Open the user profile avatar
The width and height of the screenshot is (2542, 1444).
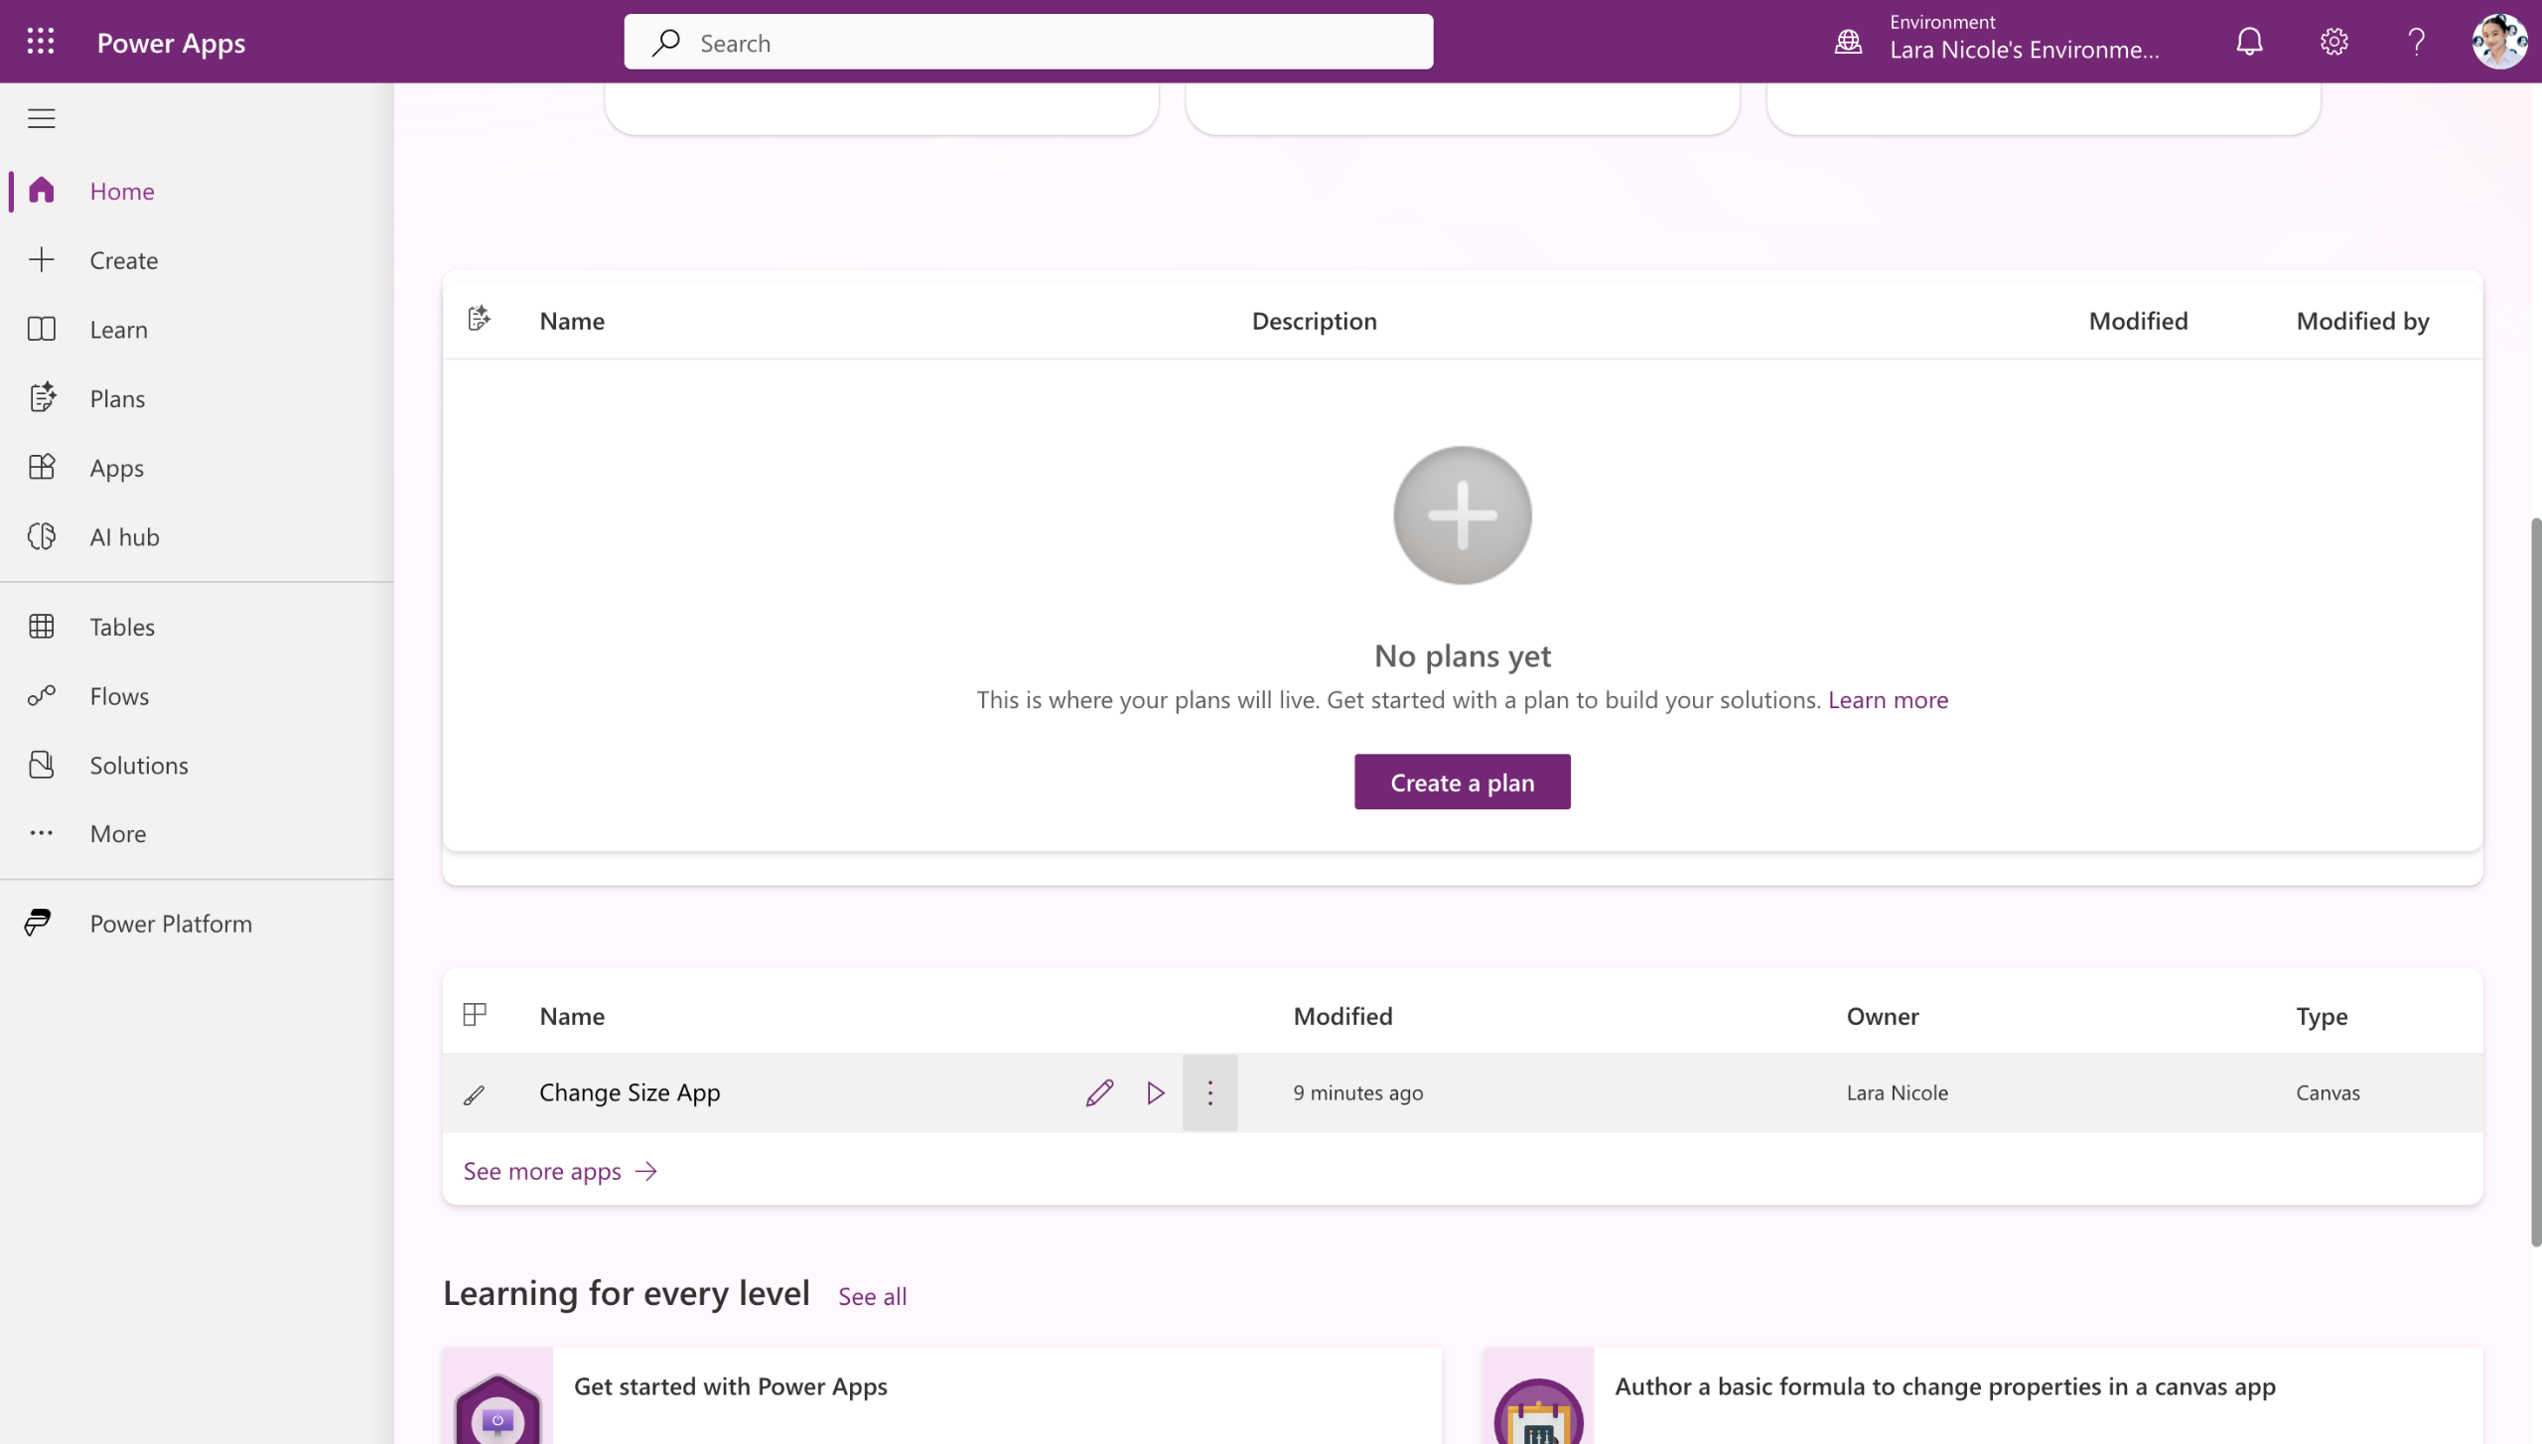click(x=2498, y=42)
